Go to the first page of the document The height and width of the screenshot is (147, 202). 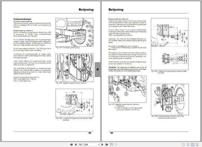point(71,145)
